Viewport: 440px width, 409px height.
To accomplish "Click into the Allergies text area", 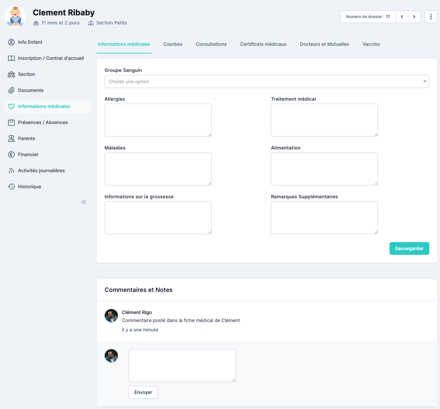I will [158, 120].
